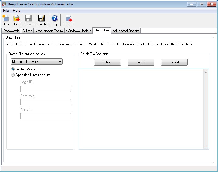Image resolution: width=218 pixels, height=172 pixels.
Task: Go to the Advanced Options tab
Action: (x=126, y=31)
